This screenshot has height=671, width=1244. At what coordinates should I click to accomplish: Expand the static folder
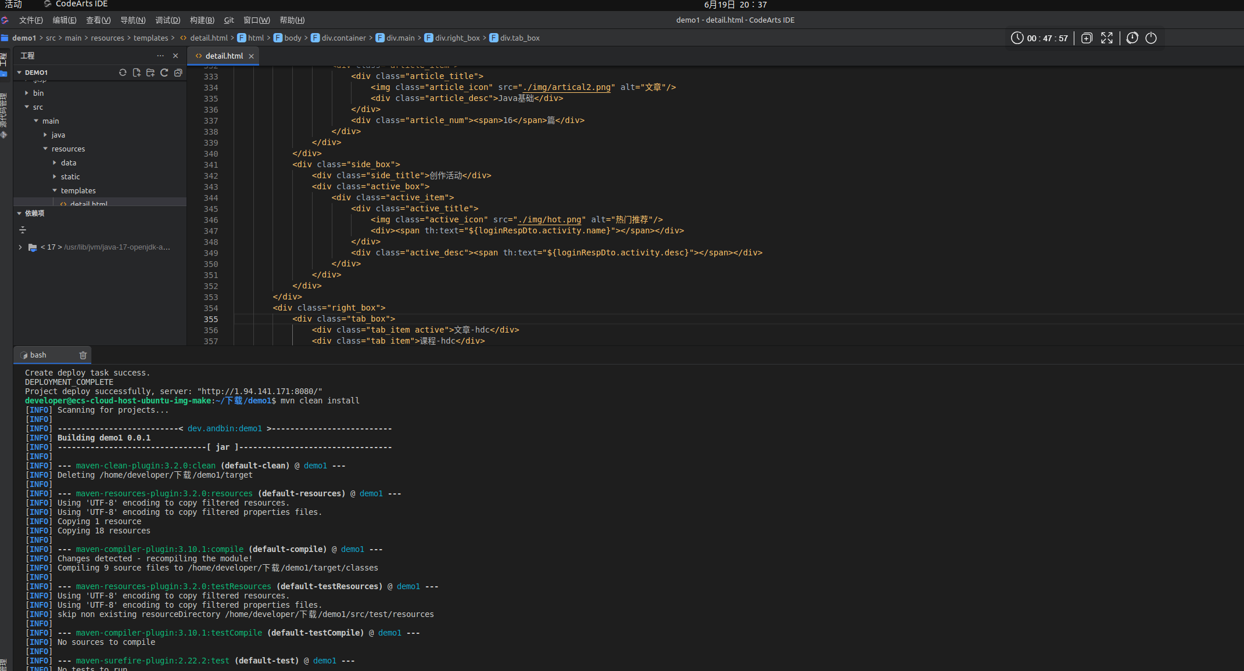point(55,176)
